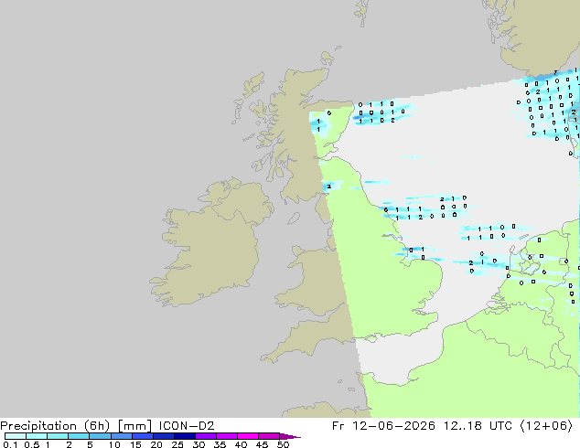Viewport: 580px width, 448px height.
Task: Click the '45' legend value label
Action: [262, 444]
